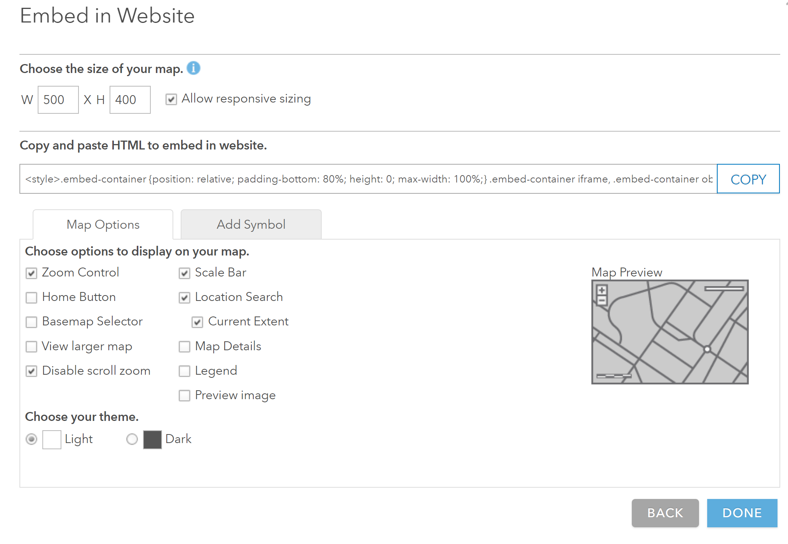The image size is (788, 544).
Task: Enable Preview image option
Action: [184, 396]
